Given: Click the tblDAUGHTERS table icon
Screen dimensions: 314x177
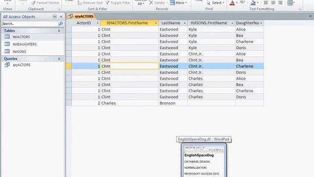Looking at the screenshot, I should click(x=7, y=44).
